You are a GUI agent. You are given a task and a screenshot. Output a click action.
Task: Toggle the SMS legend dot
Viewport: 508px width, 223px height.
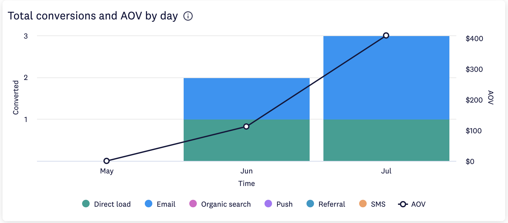point(363,204)
